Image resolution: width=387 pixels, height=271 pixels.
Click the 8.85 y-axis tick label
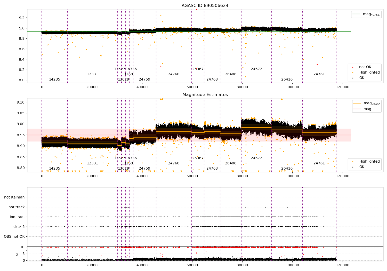tap(21, 157)
